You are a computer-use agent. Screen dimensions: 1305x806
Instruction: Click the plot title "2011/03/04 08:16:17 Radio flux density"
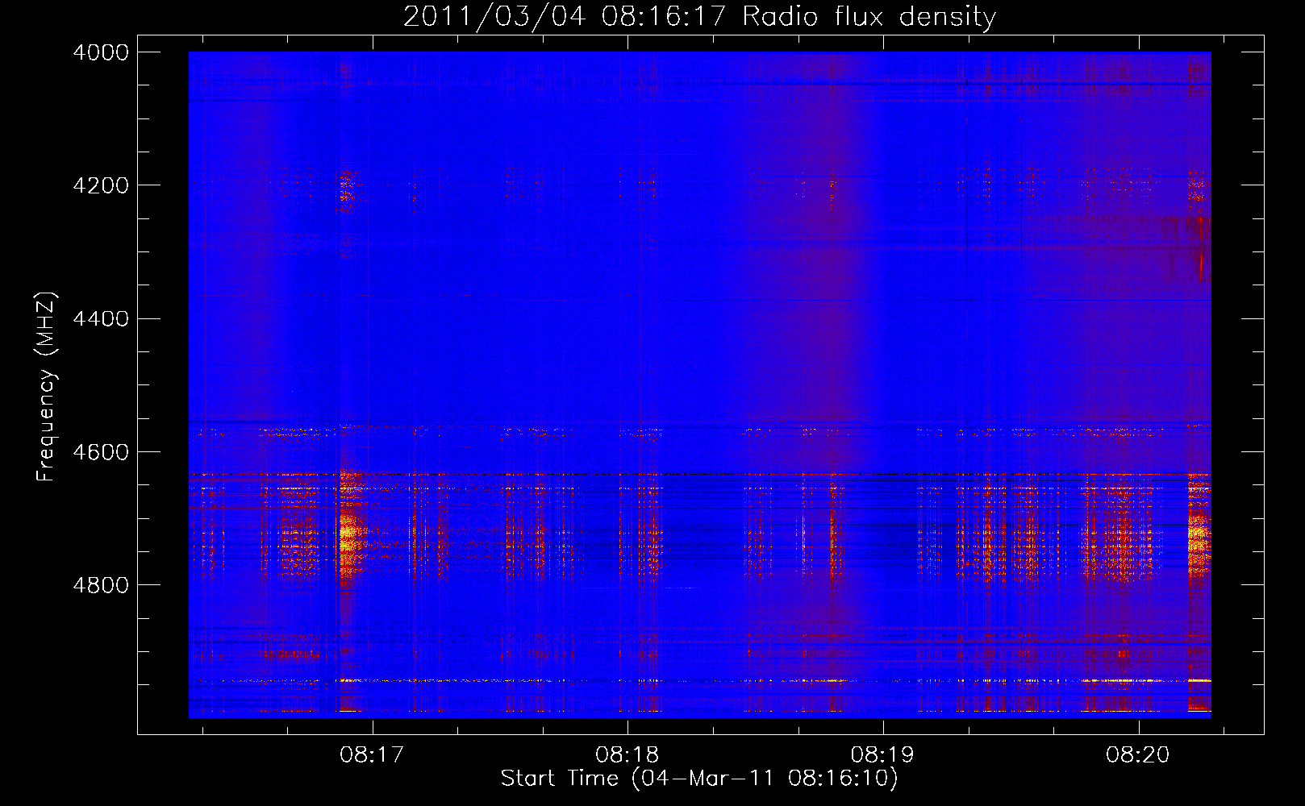[699, 17]
